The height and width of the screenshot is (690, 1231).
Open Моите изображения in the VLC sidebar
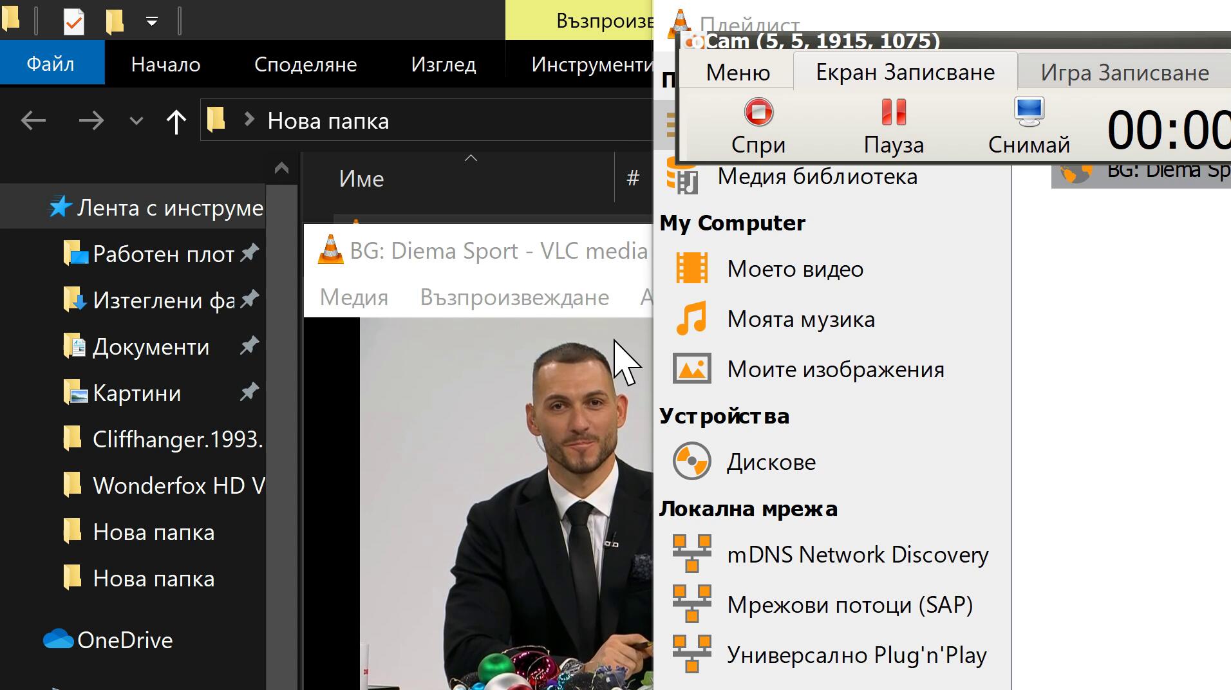pyautogui.click(x=835, y=369)
